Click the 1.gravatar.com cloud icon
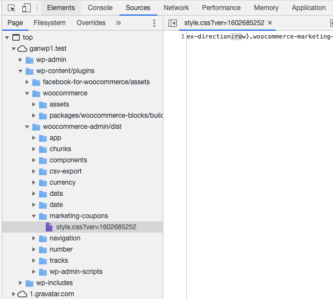The height and width of the screenshot is (299, 333). [22, 294]
